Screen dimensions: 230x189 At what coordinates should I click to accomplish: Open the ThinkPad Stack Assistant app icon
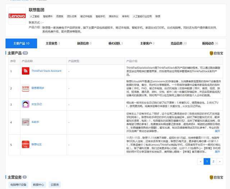26,71
